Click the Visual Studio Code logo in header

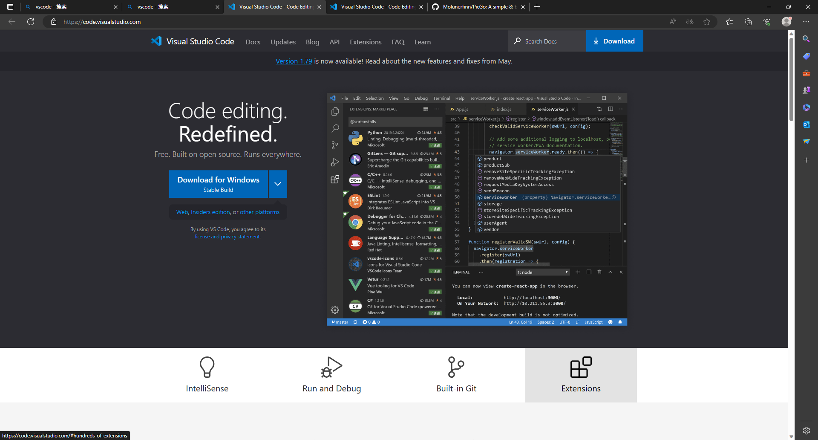click(x=193, y=41)
